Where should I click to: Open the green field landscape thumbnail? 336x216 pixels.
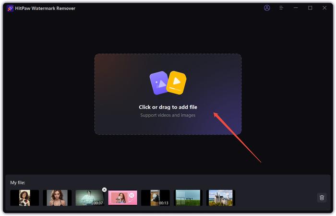click(x=188, y=198)
